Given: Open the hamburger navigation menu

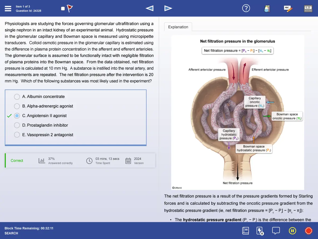Looking at the screenshot, I should coord(8,8).
